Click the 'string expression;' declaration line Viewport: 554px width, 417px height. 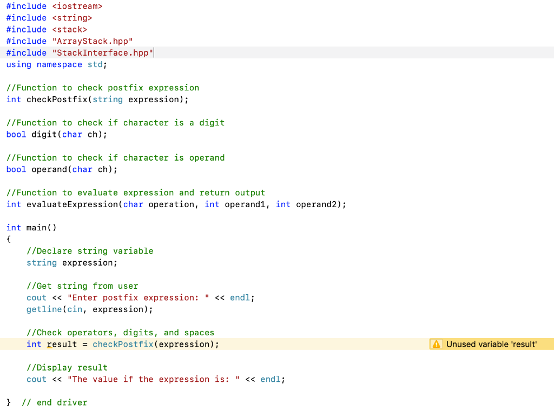click(71, 262)
